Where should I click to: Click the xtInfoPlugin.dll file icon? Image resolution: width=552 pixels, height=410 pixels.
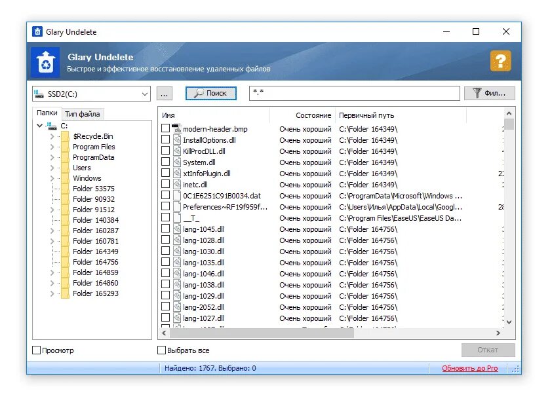click(177, 173)
